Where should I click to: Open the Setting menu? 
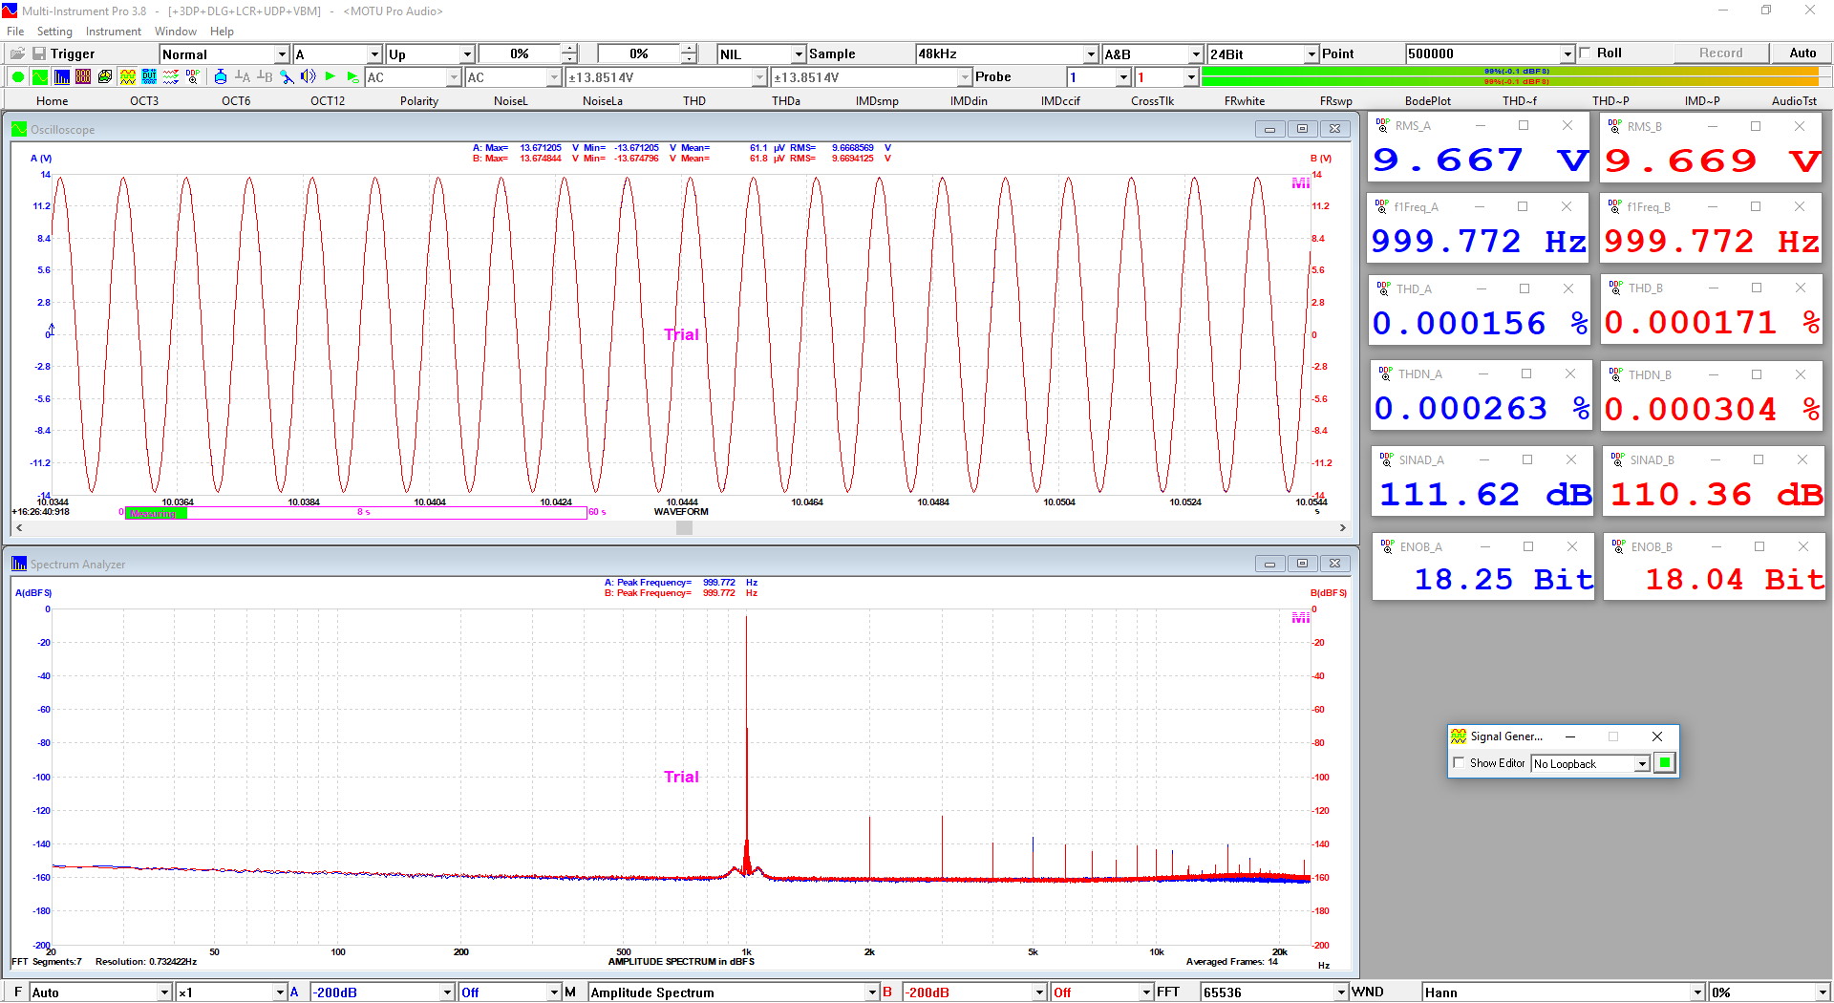tap(54, 32)
